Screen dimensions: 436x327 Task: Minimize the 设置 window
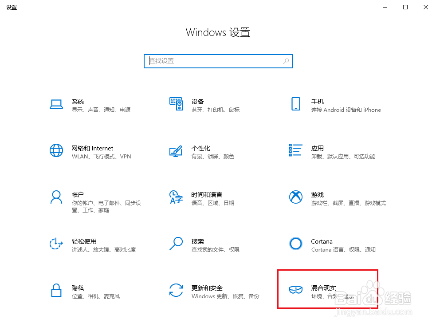(385, 7)
